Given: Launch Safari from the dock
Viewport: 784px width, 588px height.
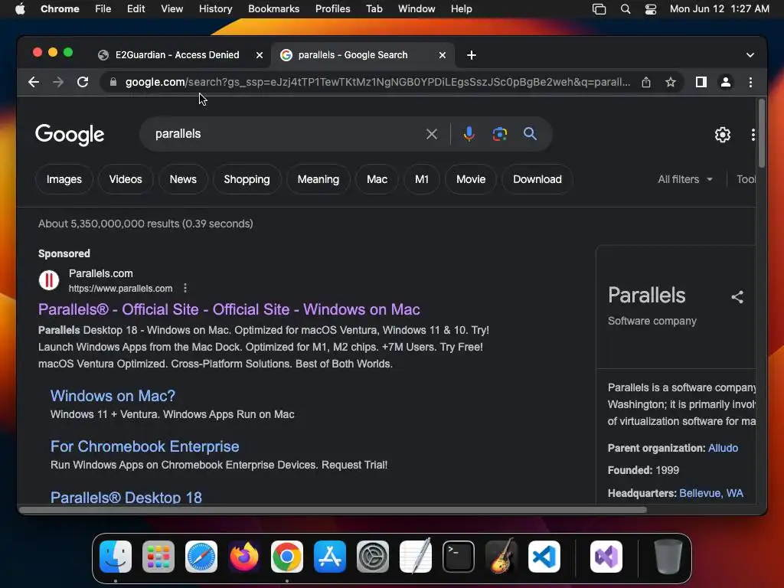Looking at the screenshot, I should click(x=201, y=557).
